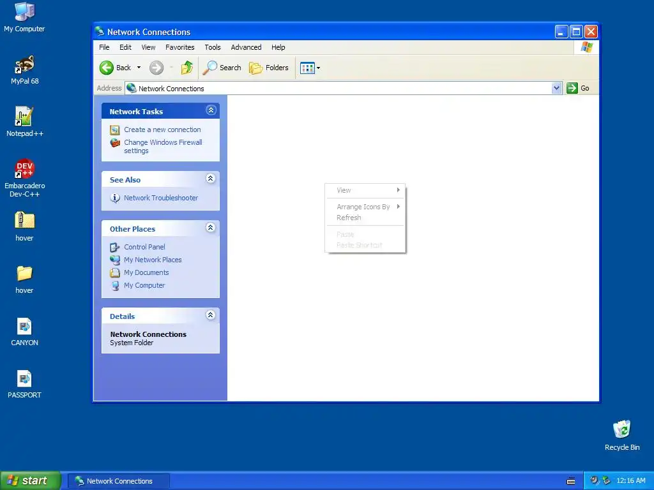The width and height of the screenshot is (654, 490).
Task: Open the Edit menu
Action: point(125,47)
